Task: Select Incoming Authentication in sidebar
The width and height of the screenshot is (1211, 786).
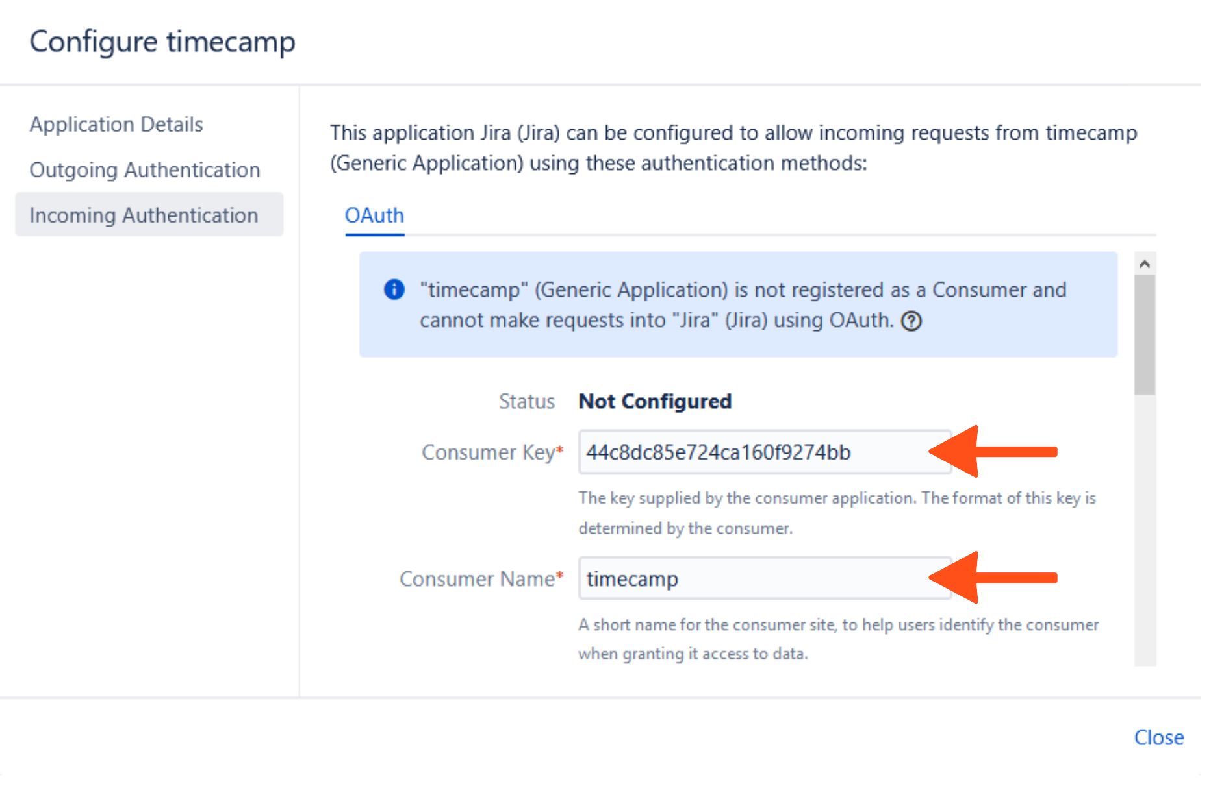Action: pyautogui.click(x=144, y=215)
